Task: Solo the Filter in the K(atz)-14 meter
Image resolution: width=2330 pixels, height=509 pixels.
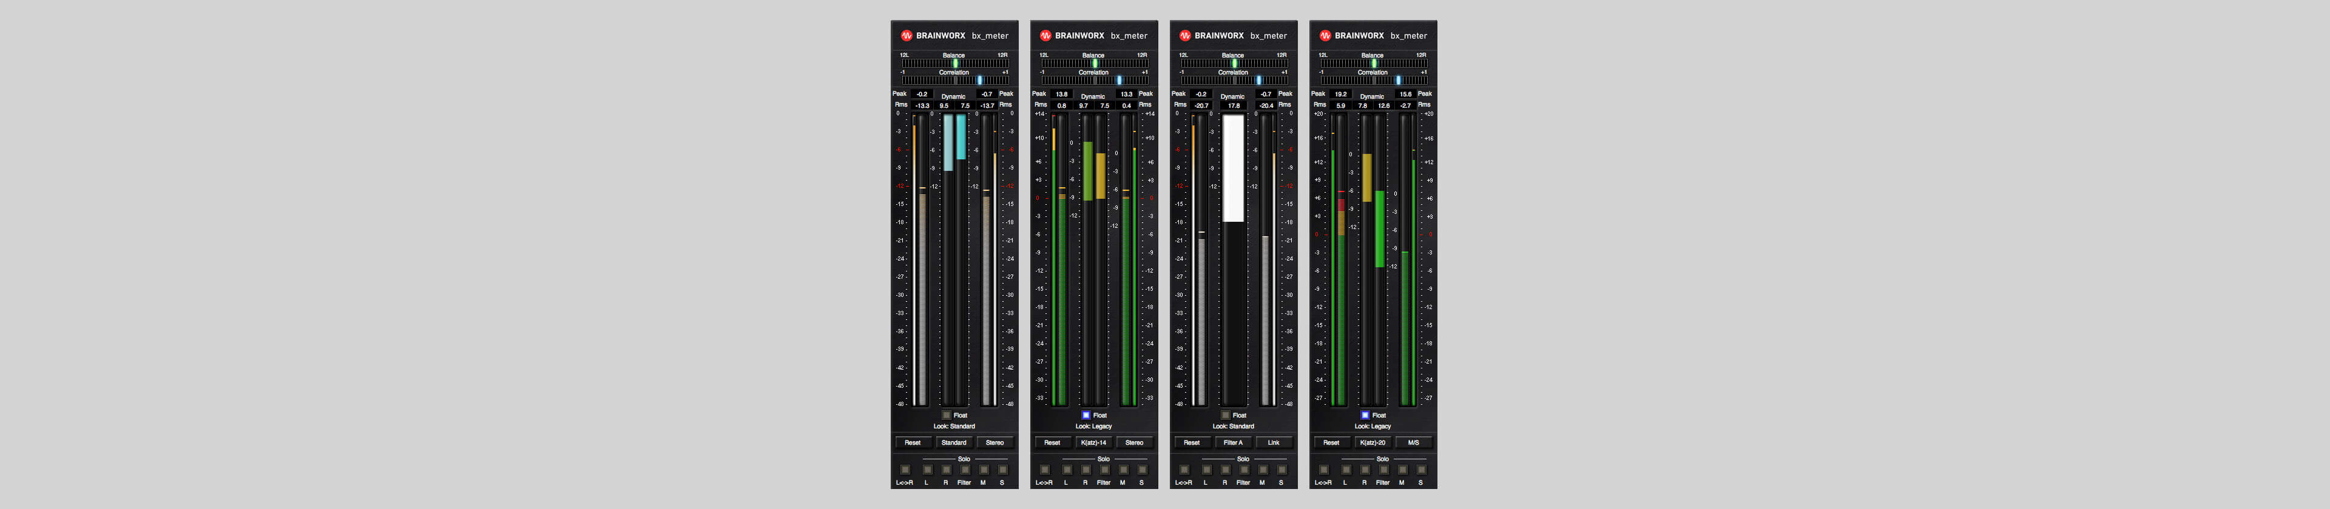Action: (1104, 469)
